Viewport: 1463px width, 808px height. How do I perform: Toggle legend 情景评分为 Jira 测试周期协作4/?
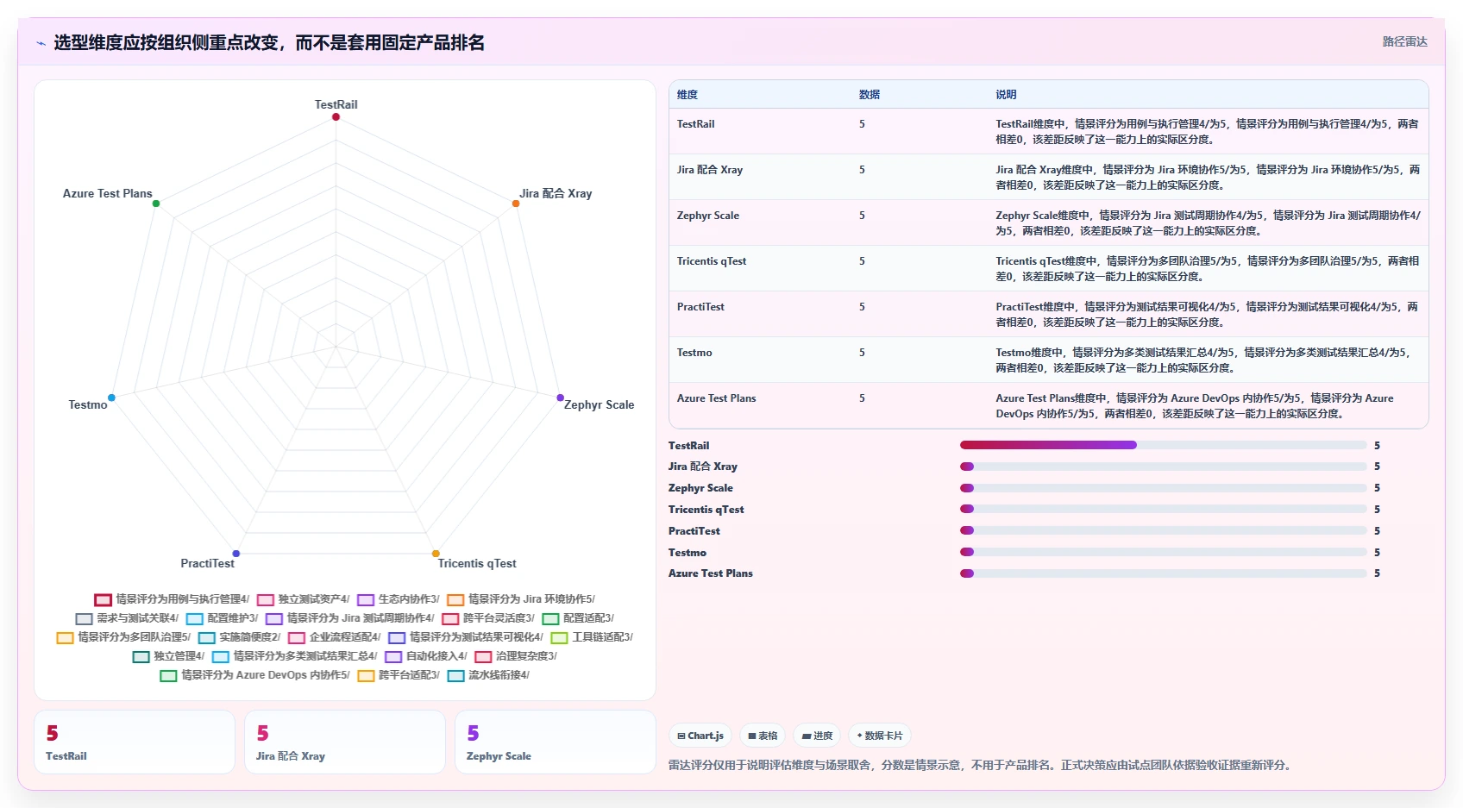349,618
